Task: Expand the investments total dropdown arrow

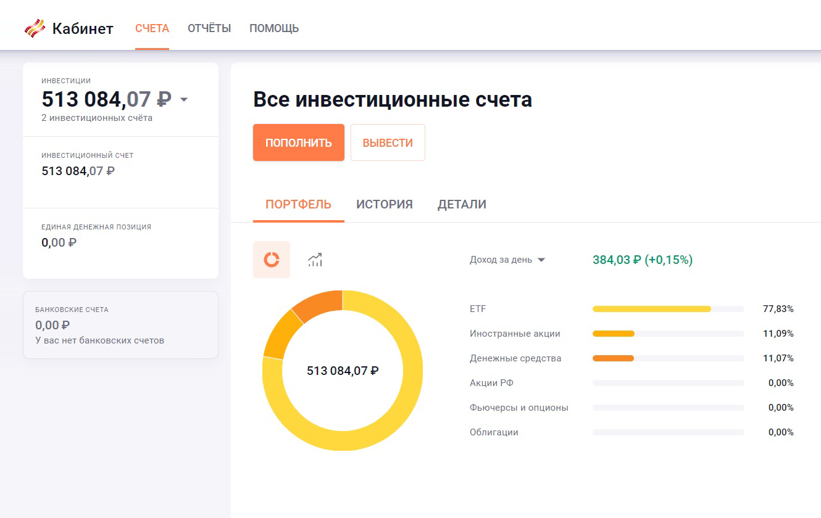Action: pos(183,99)
